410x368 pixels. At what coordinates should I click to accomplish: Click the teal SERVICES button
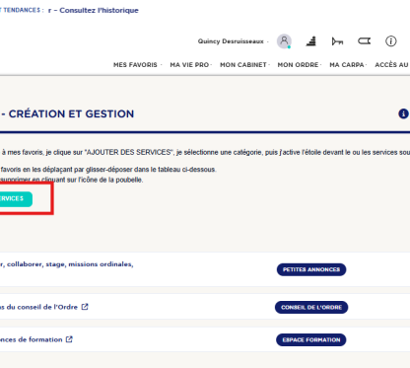16,199
